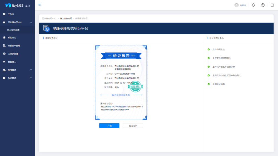Click the RayBASE logo

tap(17, 5)
